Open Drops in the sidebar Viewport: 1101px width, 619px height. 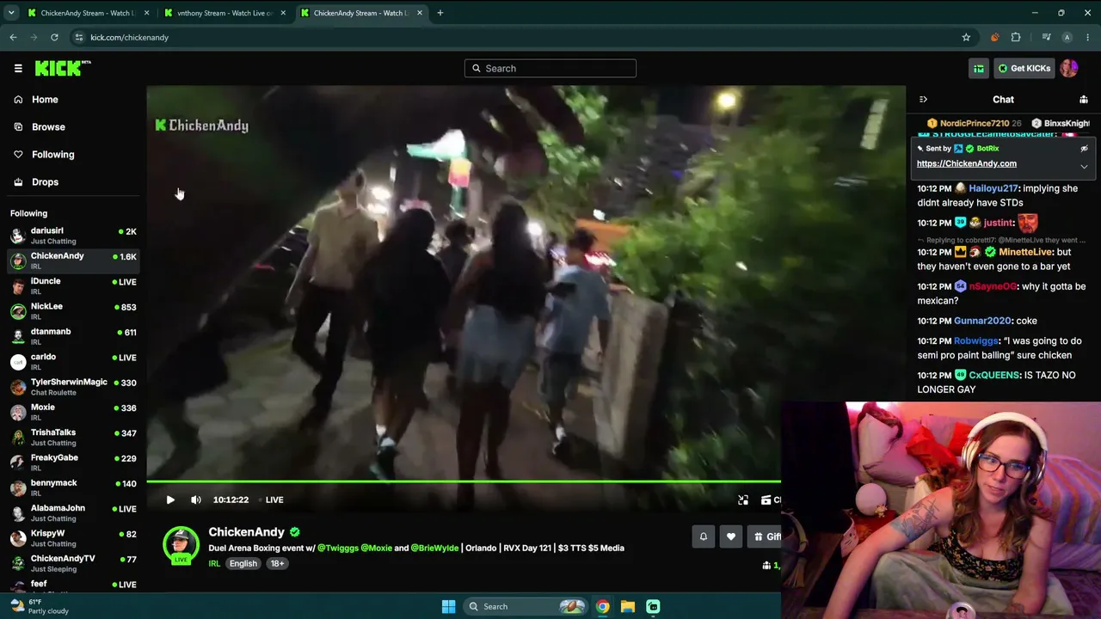tap(45, 182)
